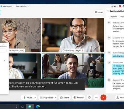Click the Edge icon in the taskbar
The height and width of the screenshot is (109, 124).
38,107
